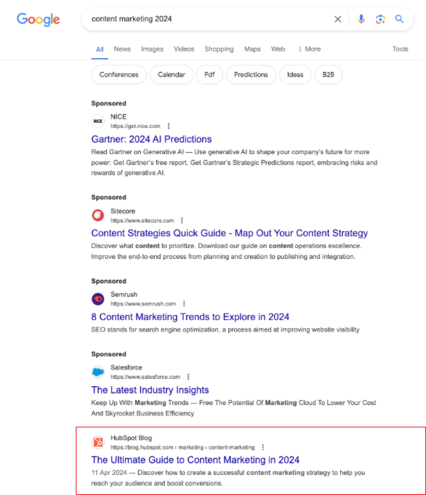
Task: Click the Salesforce cloud favicon
Action: point(98,372)
